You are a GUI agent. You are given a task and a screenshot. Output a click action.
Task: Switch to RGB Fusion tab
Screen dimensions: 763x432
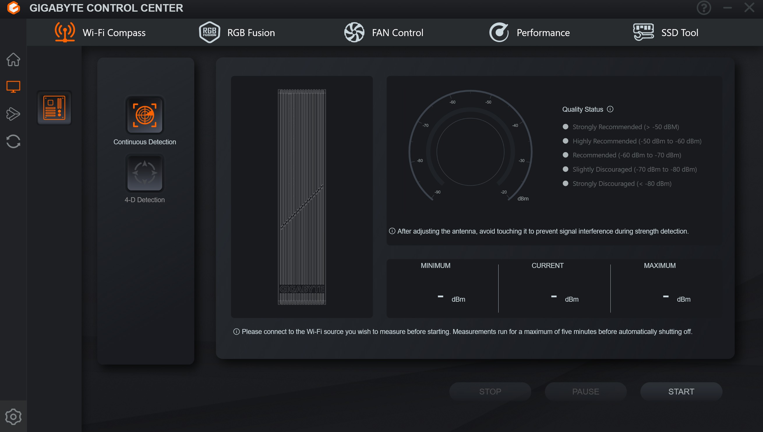237,32
